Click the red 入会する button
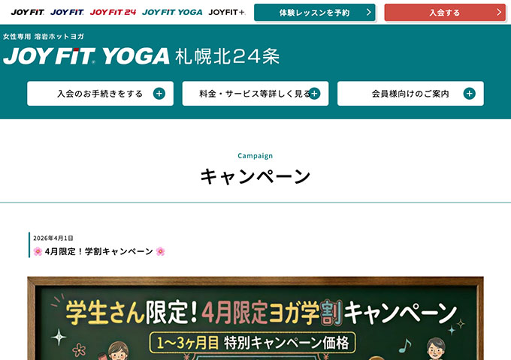Image resolution: width=511 pixels, height=360 pixels. (445, 12)
